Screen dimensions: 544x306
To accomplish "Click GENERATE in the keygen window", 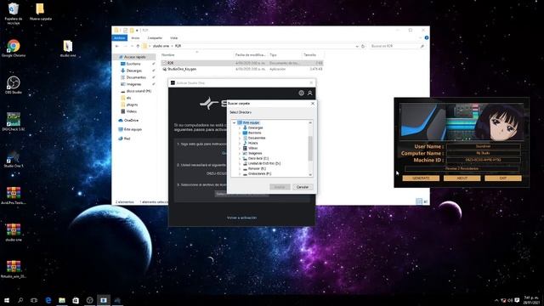I will coord(421,178).
